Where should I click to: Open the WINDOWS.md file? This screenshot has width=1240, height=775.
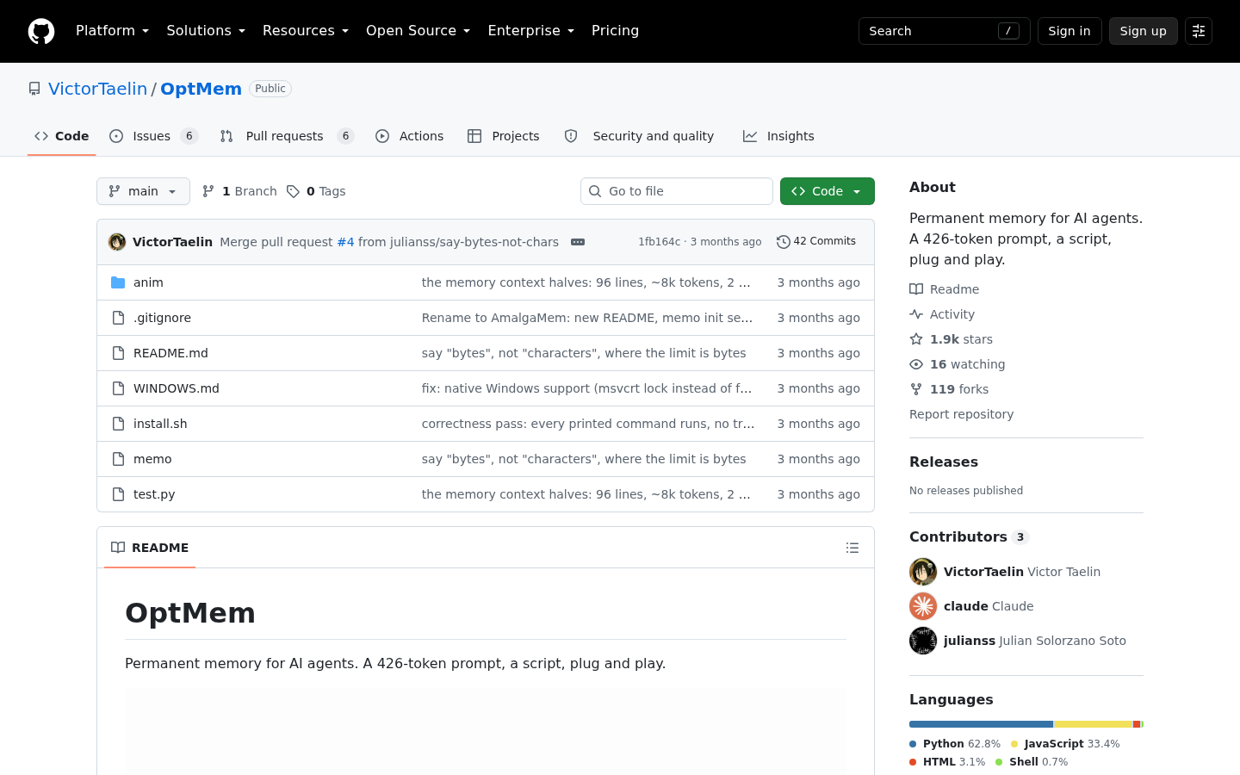[177, 388]
